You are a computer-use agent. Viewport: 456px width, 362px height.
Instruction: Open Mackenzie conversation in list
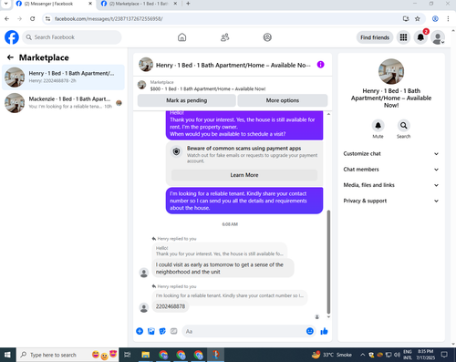[63, 103]
